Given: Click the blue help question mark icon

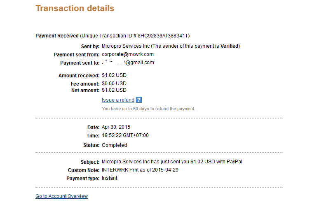Looking at the screenshot, I should tap(139, 100).
